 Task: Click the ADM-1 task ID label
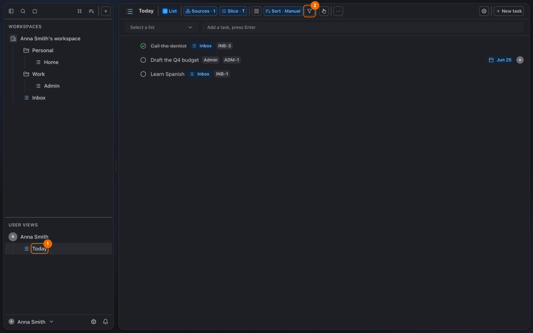click(232, 60)
